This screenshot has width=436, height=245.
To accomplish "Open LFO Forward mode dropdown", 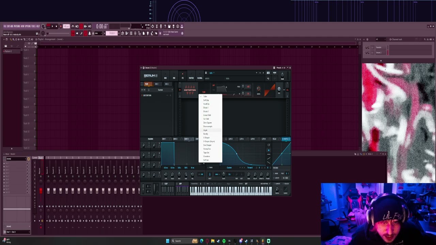I will (251, 167).
